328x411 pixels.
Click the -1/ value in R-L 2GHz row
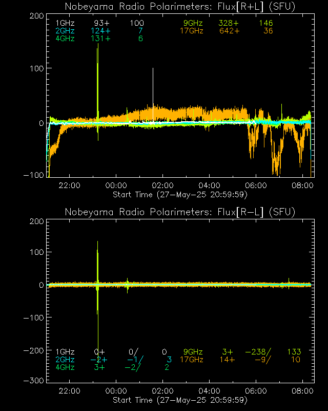click(135, 360)
